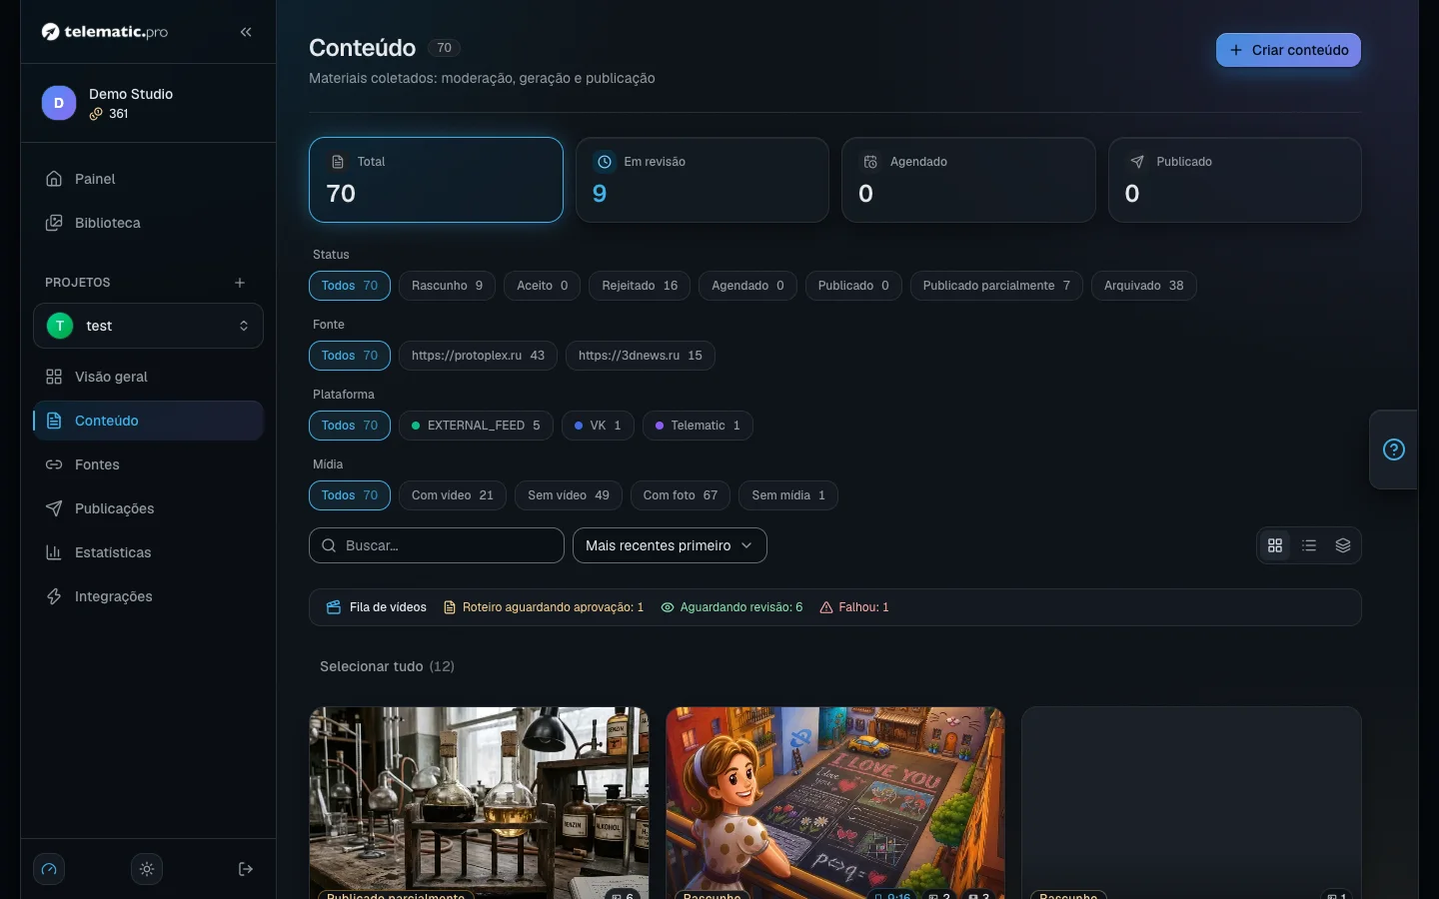The image size is (1439, 899).
Task: Click the Publicações paper-plane sidebar icon
Action: click(x=54, y=508)
